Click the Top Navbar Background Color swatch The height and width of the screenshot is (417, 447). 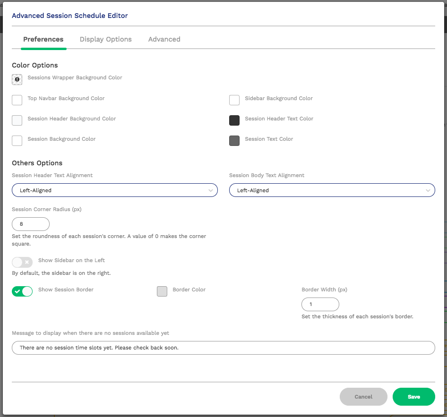pos(17,100)
